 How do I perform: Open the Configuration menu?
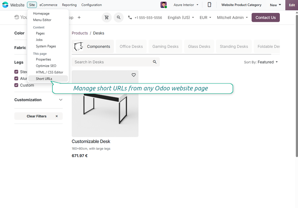(92, 5)
